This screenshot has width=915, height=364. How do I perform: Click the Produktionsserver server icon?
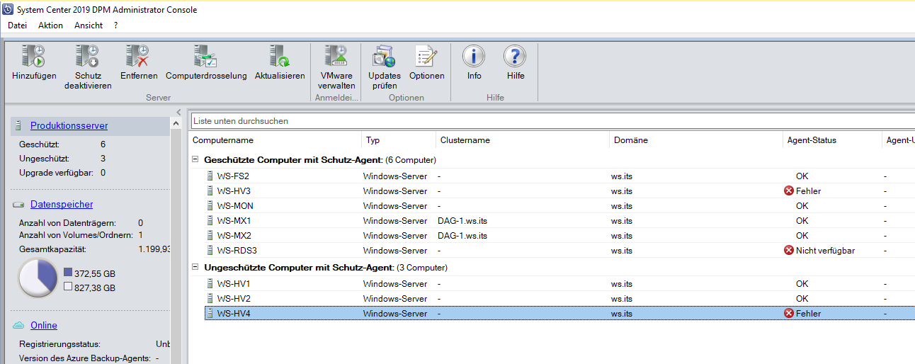pyautogui.click(x=18, y=126)
